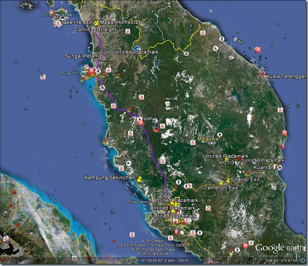308x266 pixels.
Task: Click the Continue straight route step label
Action: point(95,30)
